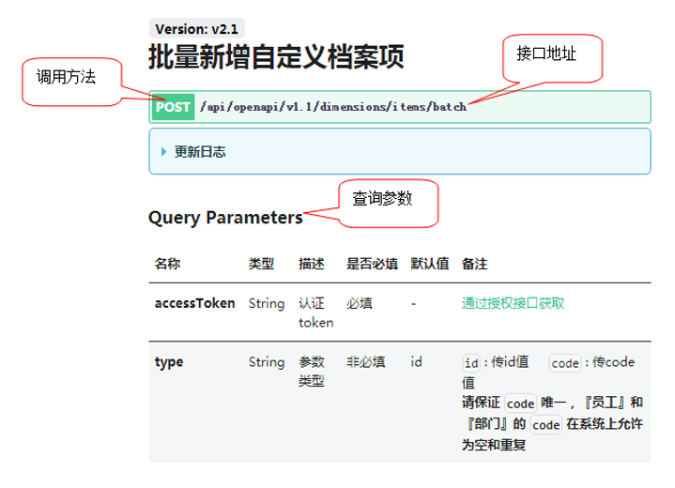Screen dimensions: 675x488
Task: Expand the 更新日志 disclosure triangle
Action: pyautogui.click(x=163, y=152)
